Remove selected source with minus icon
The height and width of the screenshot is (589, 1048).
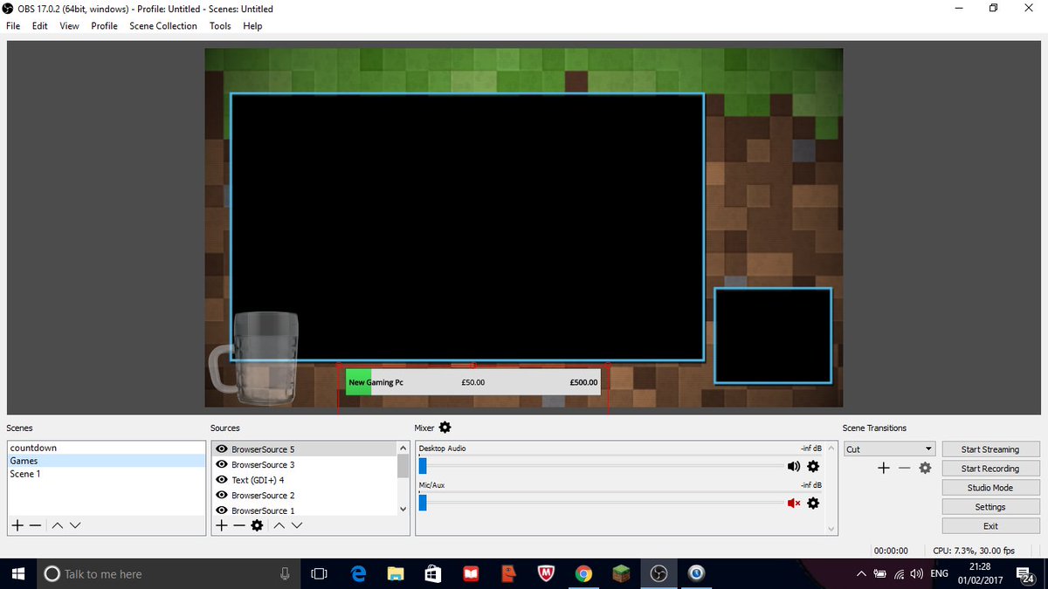(238, 525)
